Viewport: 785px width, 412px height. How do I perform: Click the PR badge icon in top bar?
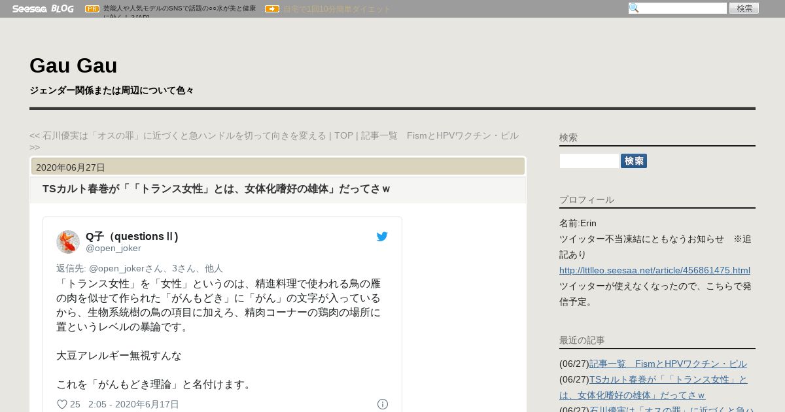(92, 9)
